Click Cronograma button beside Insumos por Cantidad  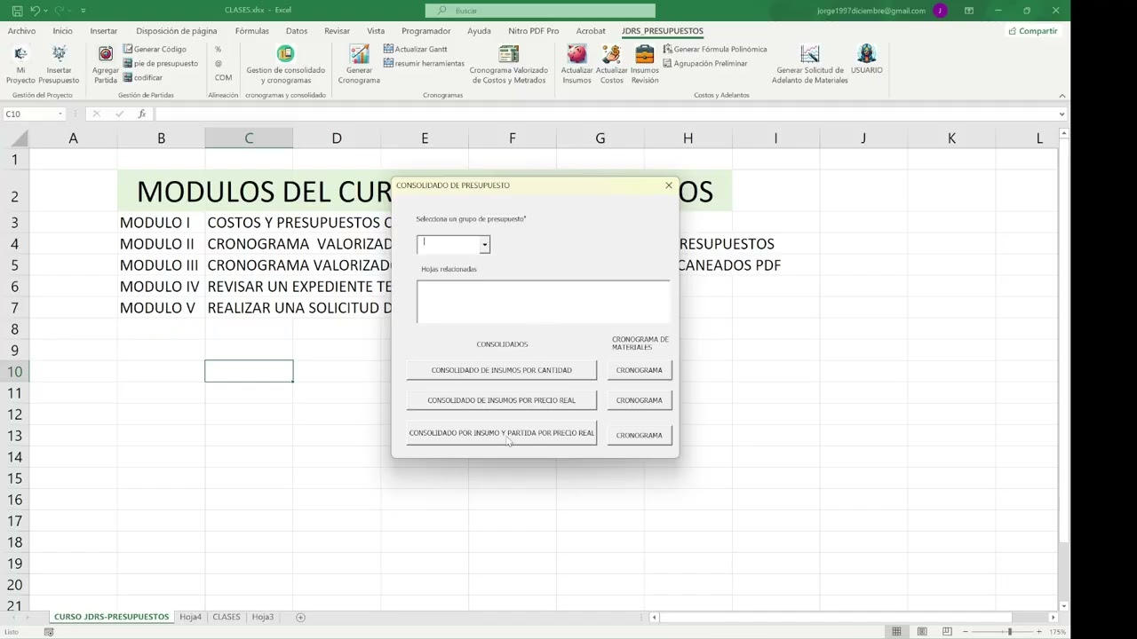640,370
